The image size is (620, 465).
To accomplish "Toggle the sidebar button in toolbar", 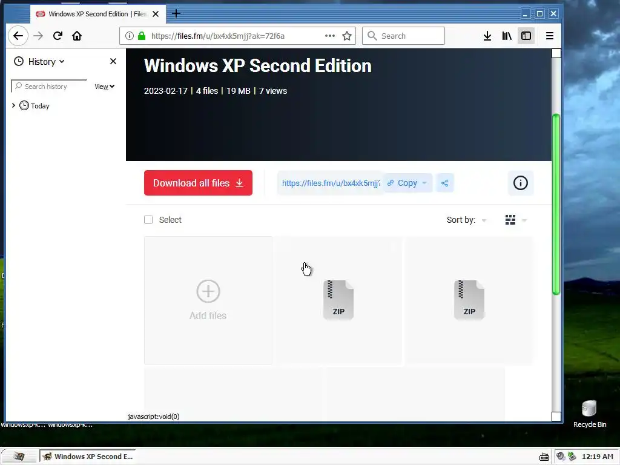I will click(526, 36).
